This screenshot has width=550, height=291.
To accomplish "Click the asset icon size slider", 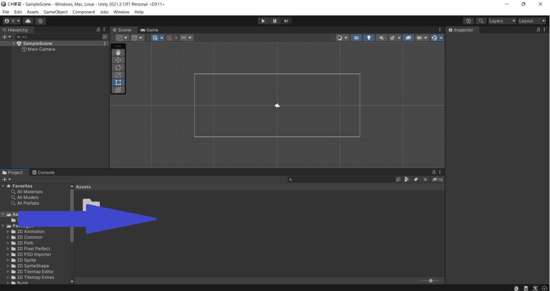I will coord(431,280).
